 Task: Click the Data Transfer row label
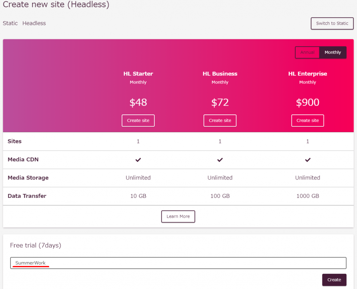point(27,196)
